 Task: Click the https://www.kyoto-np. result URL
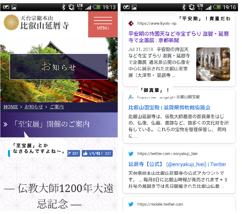click(157, 23)
